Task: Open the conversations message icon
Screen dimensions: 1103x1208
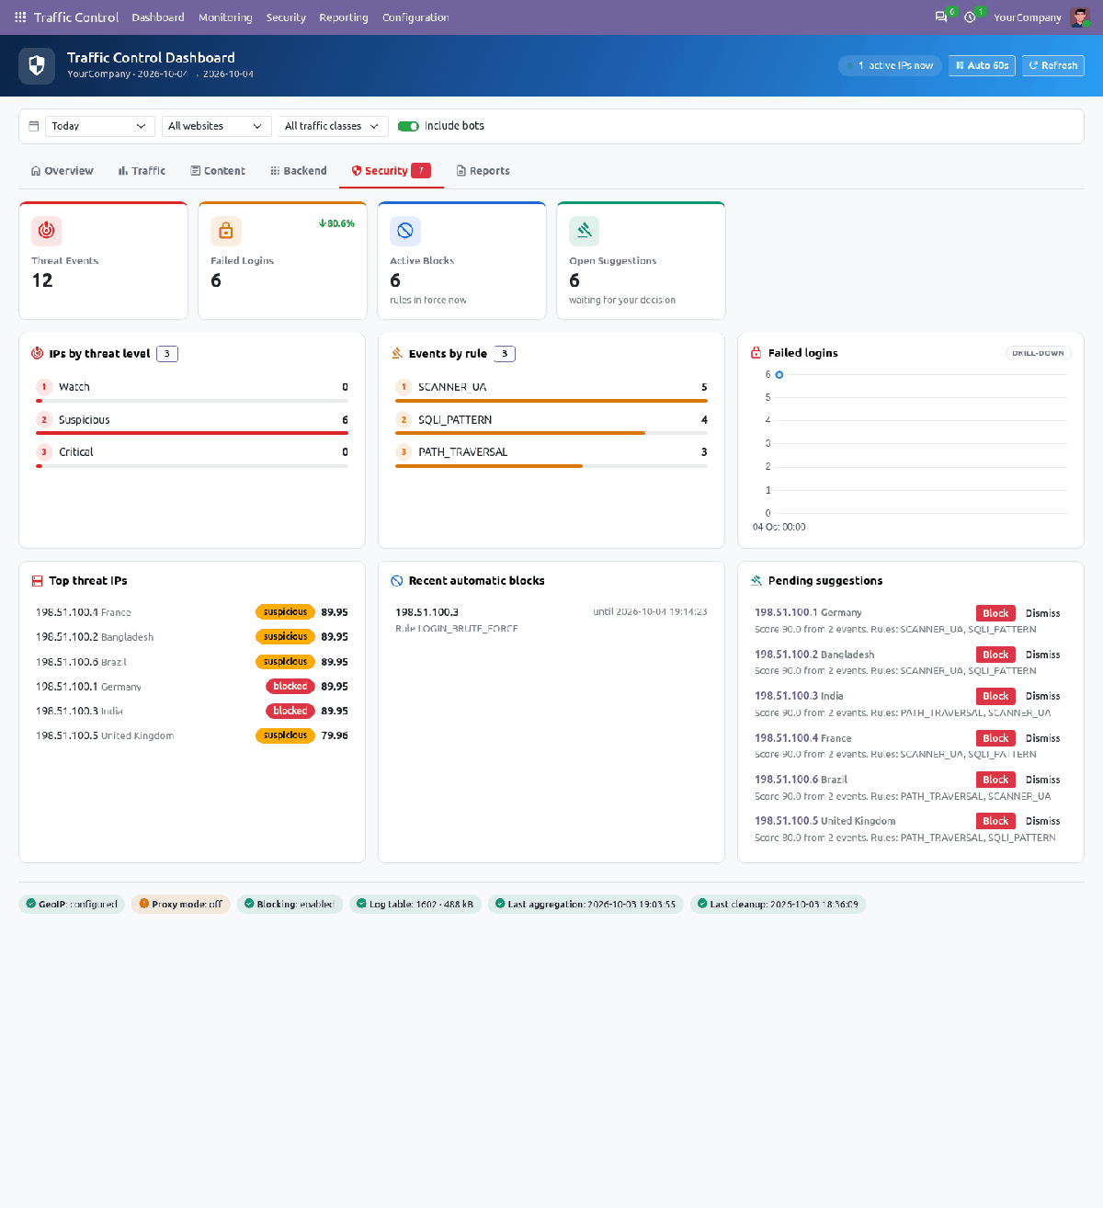Action: (940, 17)
